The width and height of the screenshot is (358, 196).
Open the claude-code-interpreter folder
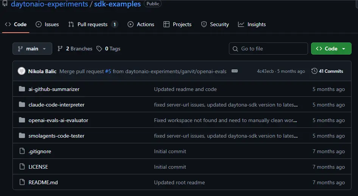pyautogui.click(x=56, y=105)
